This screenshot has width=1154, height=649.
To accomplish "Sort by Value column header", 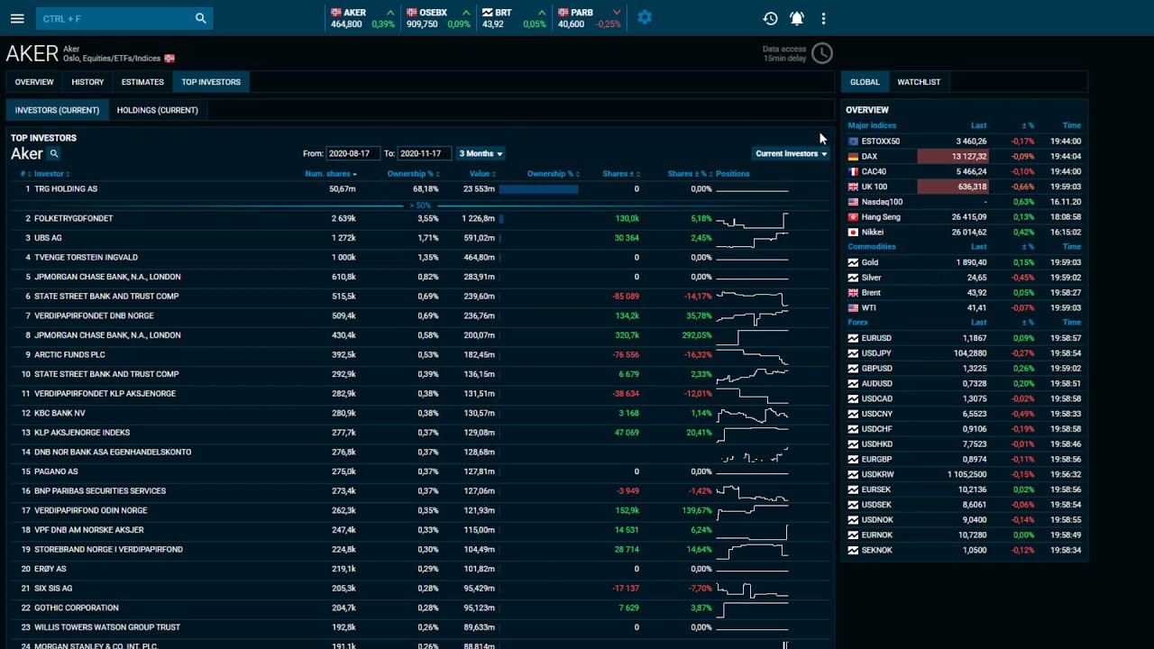I will click(x=482, y=174).
